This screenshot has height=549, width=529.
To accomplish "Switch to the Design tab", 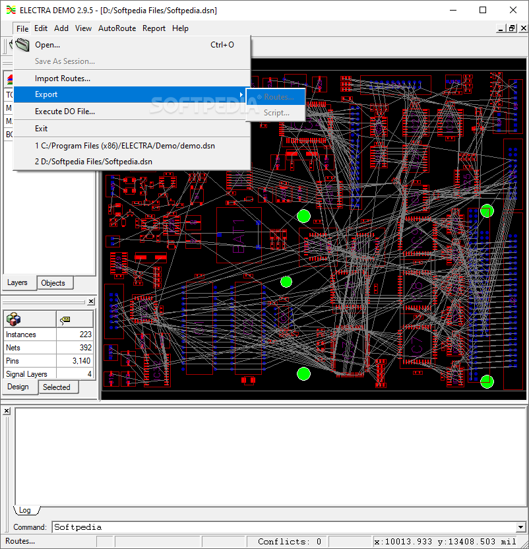I will (x=18, y=387).
